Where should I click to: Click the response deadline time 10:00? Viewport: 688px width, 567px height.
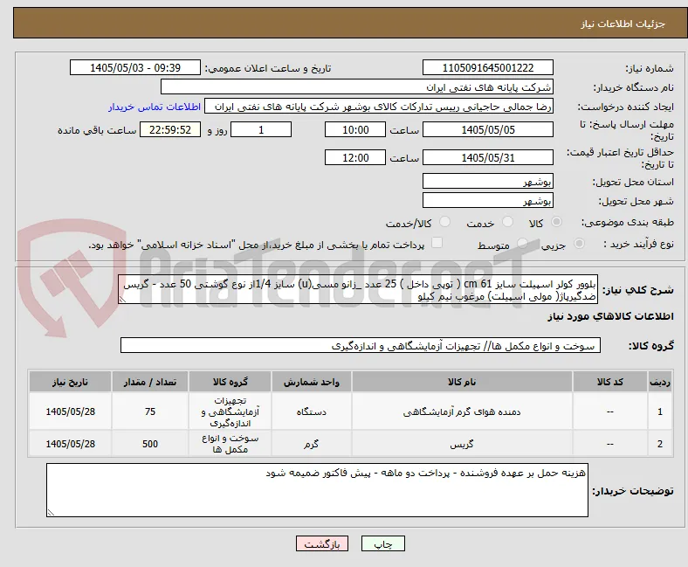(x=355, y=130)
